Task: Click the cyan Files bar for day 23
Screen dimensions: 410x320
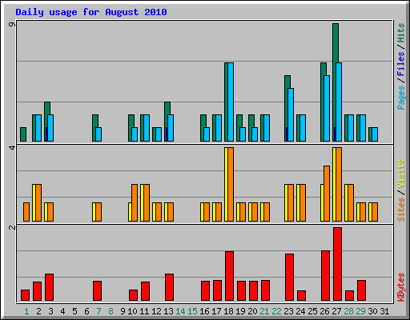Action: pos(291,114)
